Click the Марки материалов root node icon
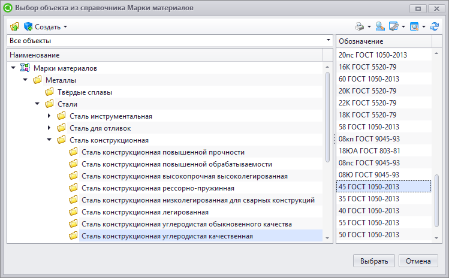Viewport: 449px width, 278px height. pos(25,68)
